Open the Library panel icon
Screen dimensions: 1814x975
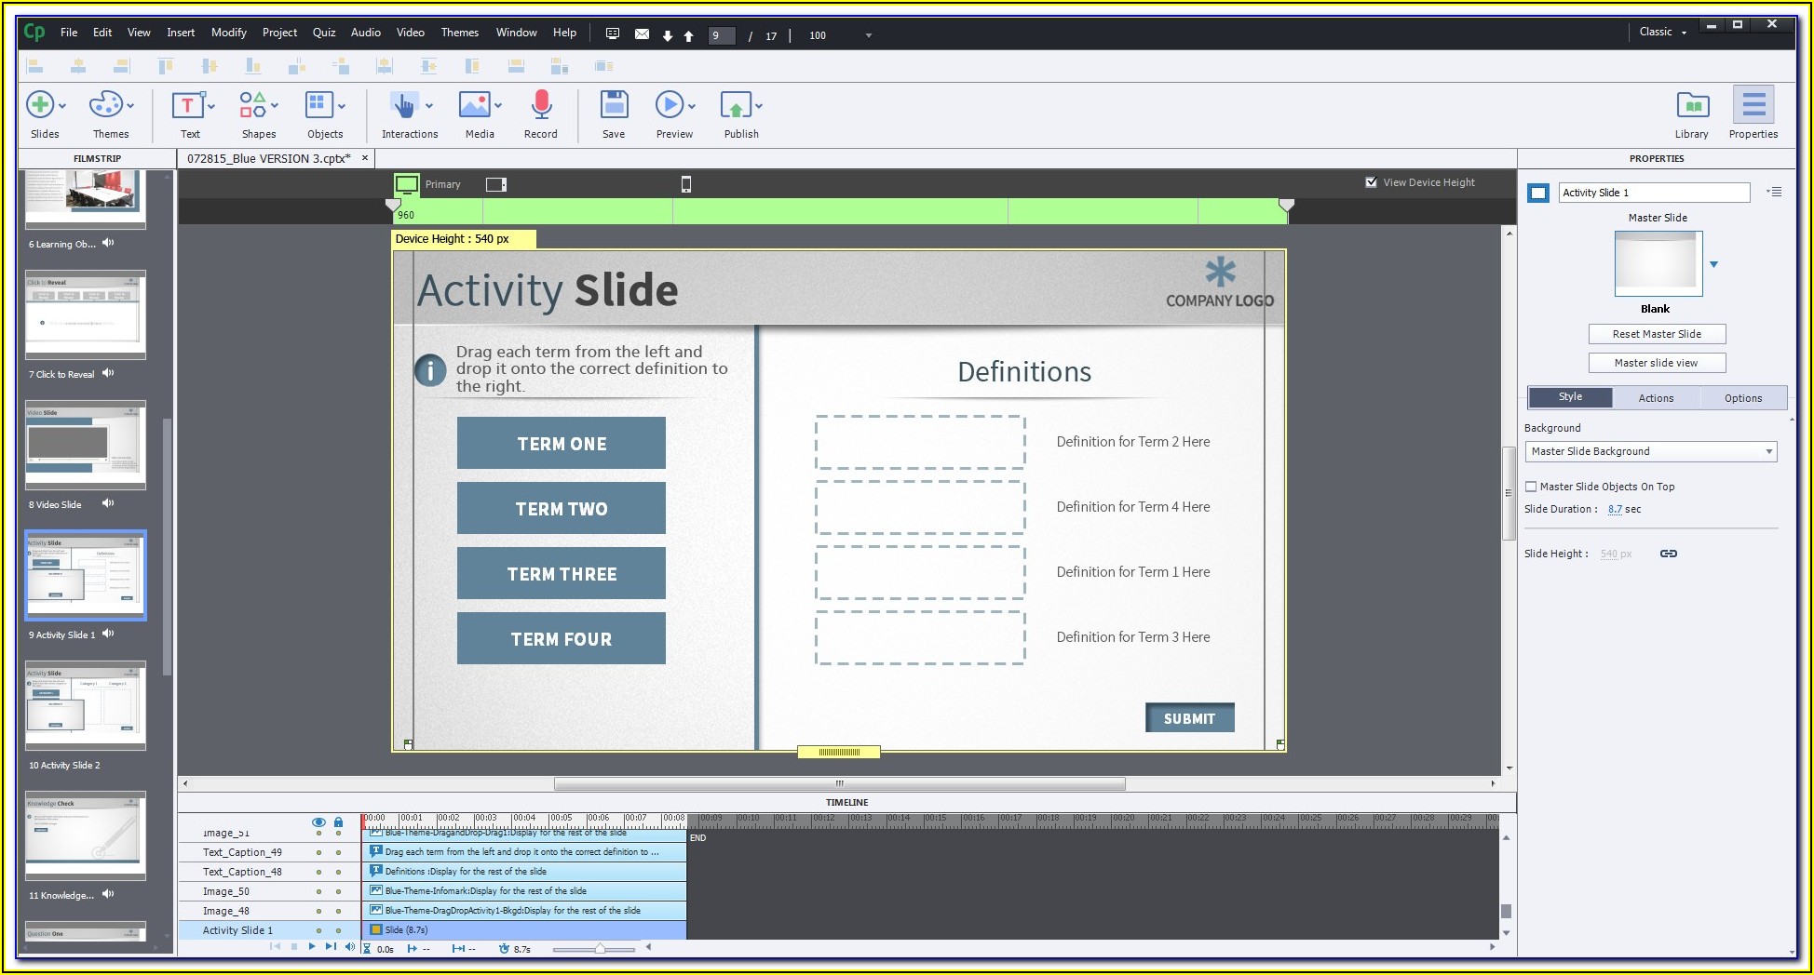click(1692, 105)
